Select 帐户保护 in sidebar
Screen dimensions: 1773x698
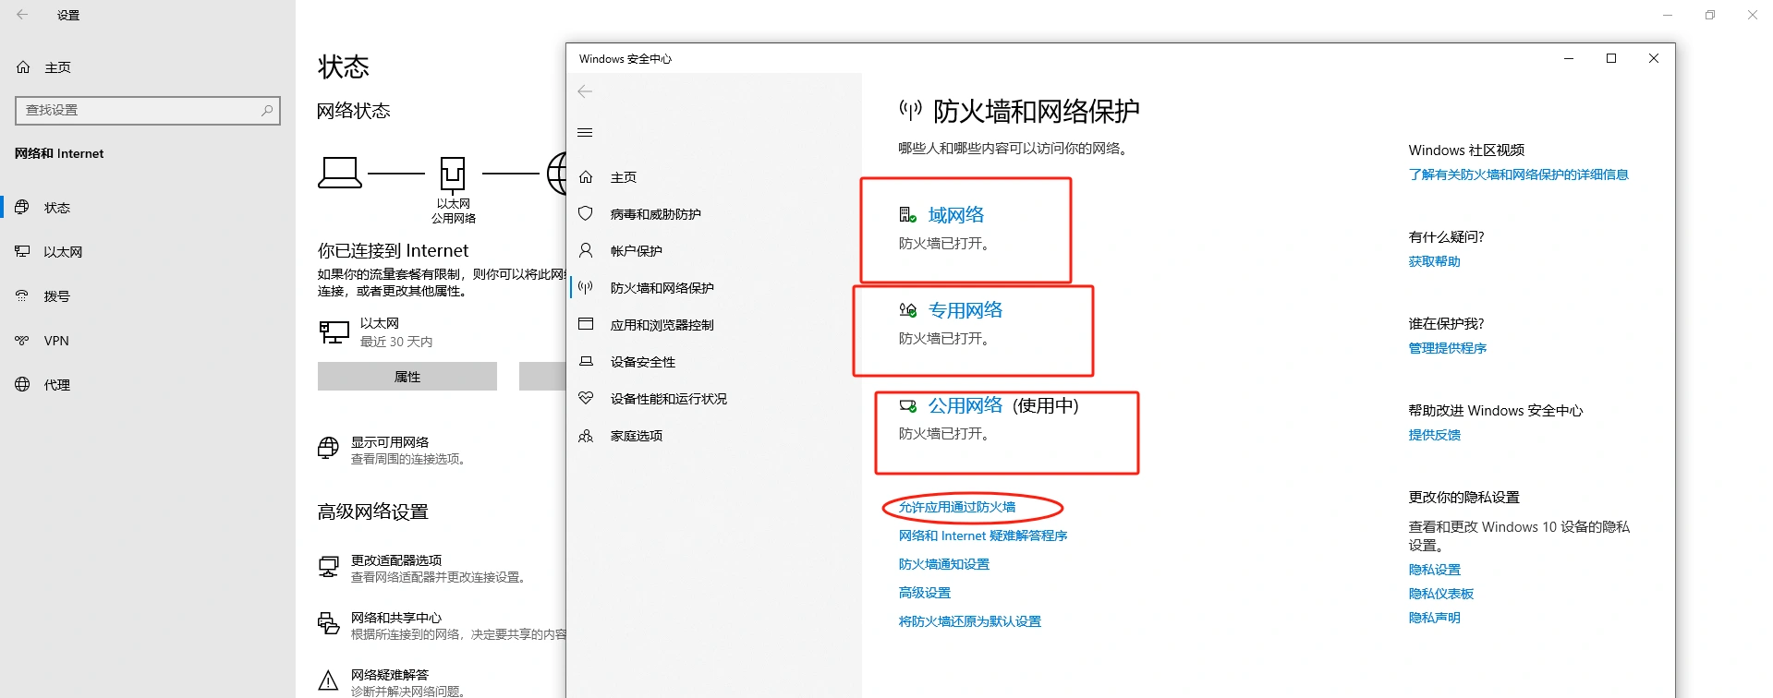(x=637, y=251)
